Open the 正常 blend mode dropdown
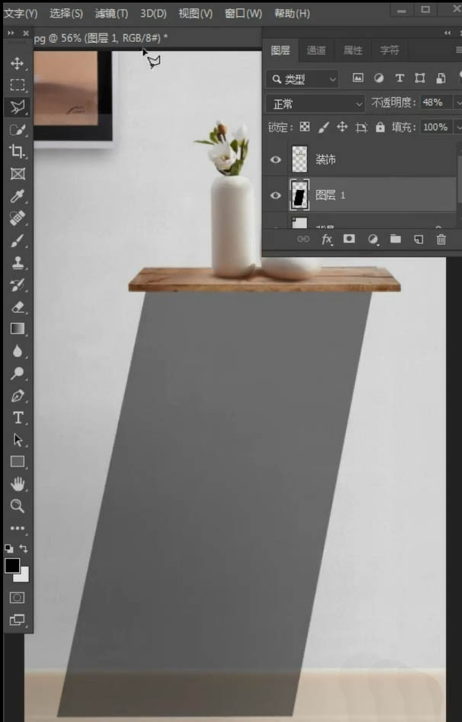This screenshot has width=462, height=722. click(316, 104)
